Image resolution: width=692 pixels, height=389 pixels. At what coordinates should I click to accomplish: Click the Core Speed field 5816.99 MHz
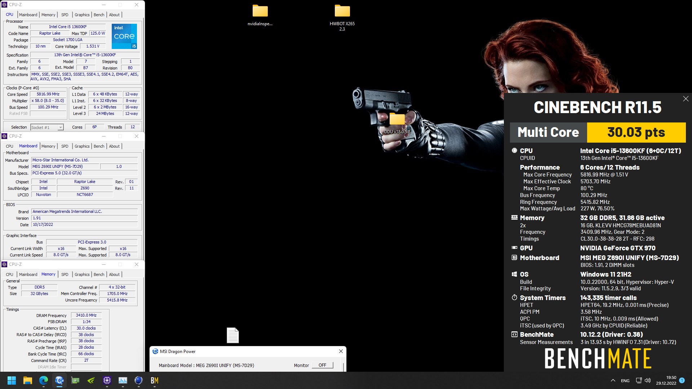click(x=48, y=94)
